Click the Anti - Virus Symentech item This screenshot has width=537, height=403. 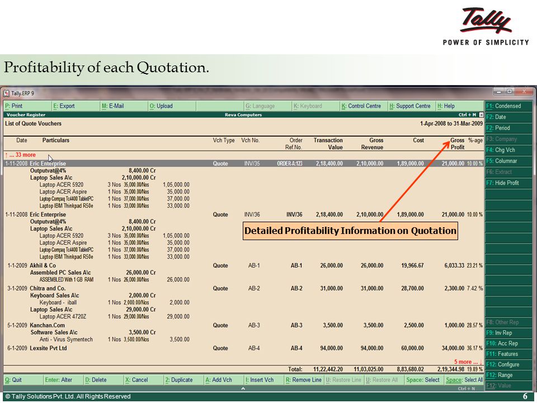tap(66, 340)
